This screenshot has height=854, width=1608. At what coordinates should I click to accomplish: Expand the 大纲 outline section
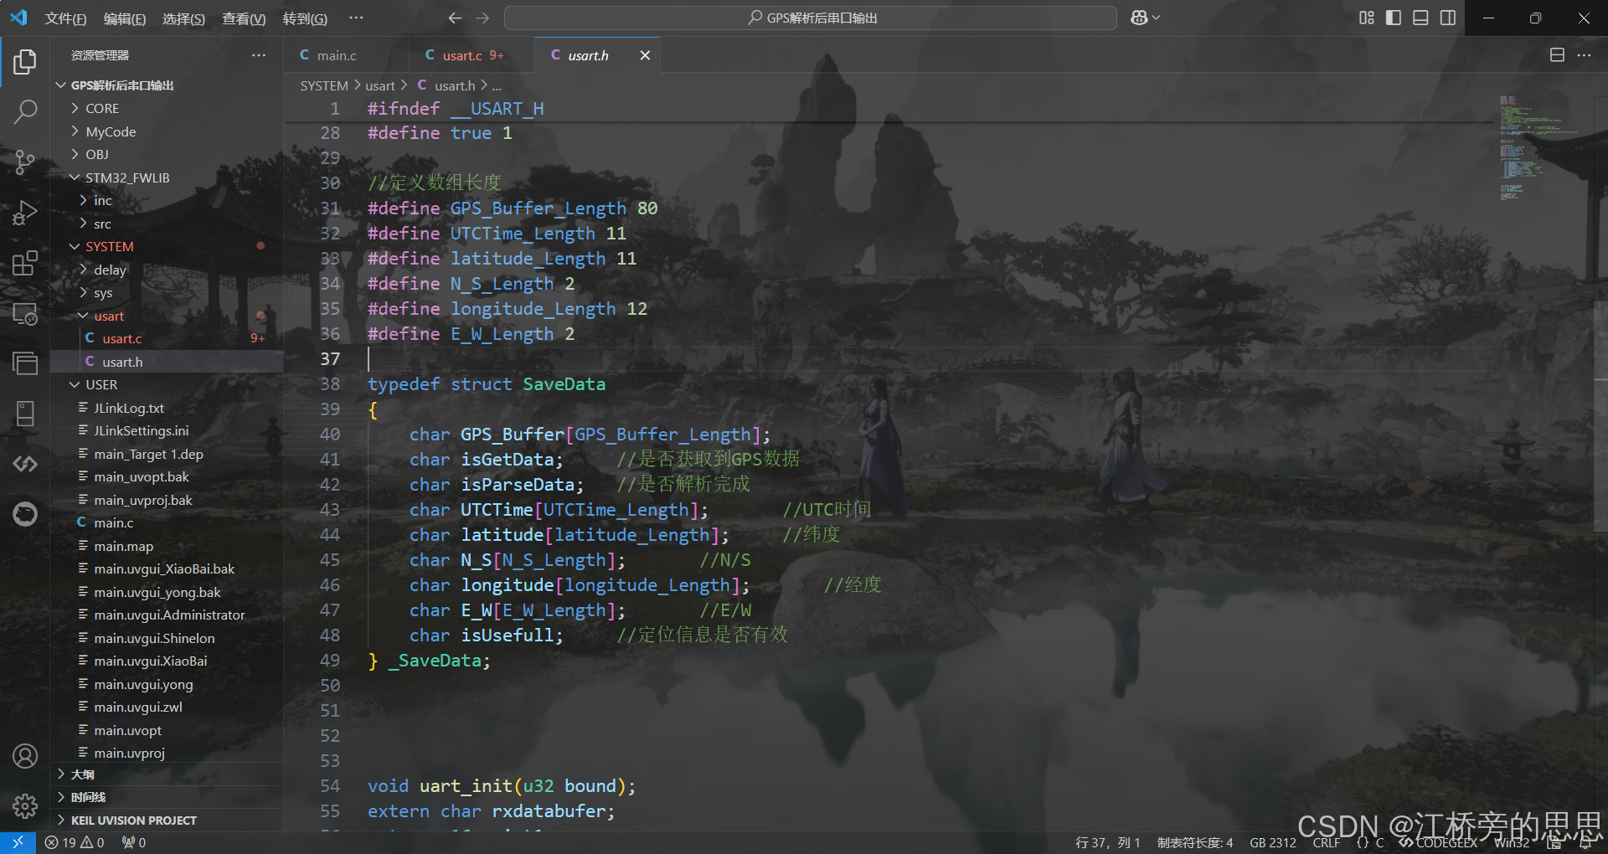[x=167, y=774]
